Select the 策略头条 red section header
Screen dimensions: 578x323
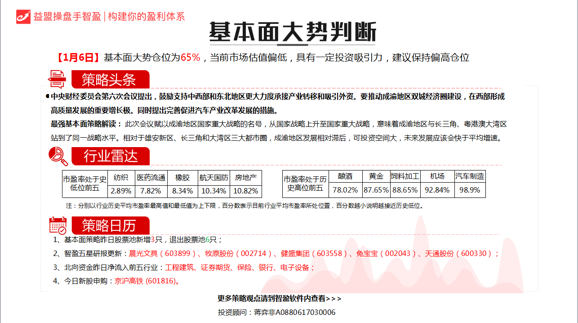tap(109, 80)
